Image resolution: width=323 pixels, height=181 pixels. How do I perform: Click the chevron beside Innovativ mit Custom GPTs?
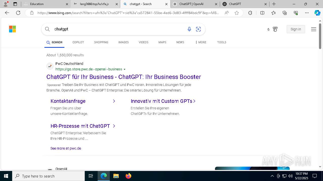pyautogui.click(x=194, y=101)
